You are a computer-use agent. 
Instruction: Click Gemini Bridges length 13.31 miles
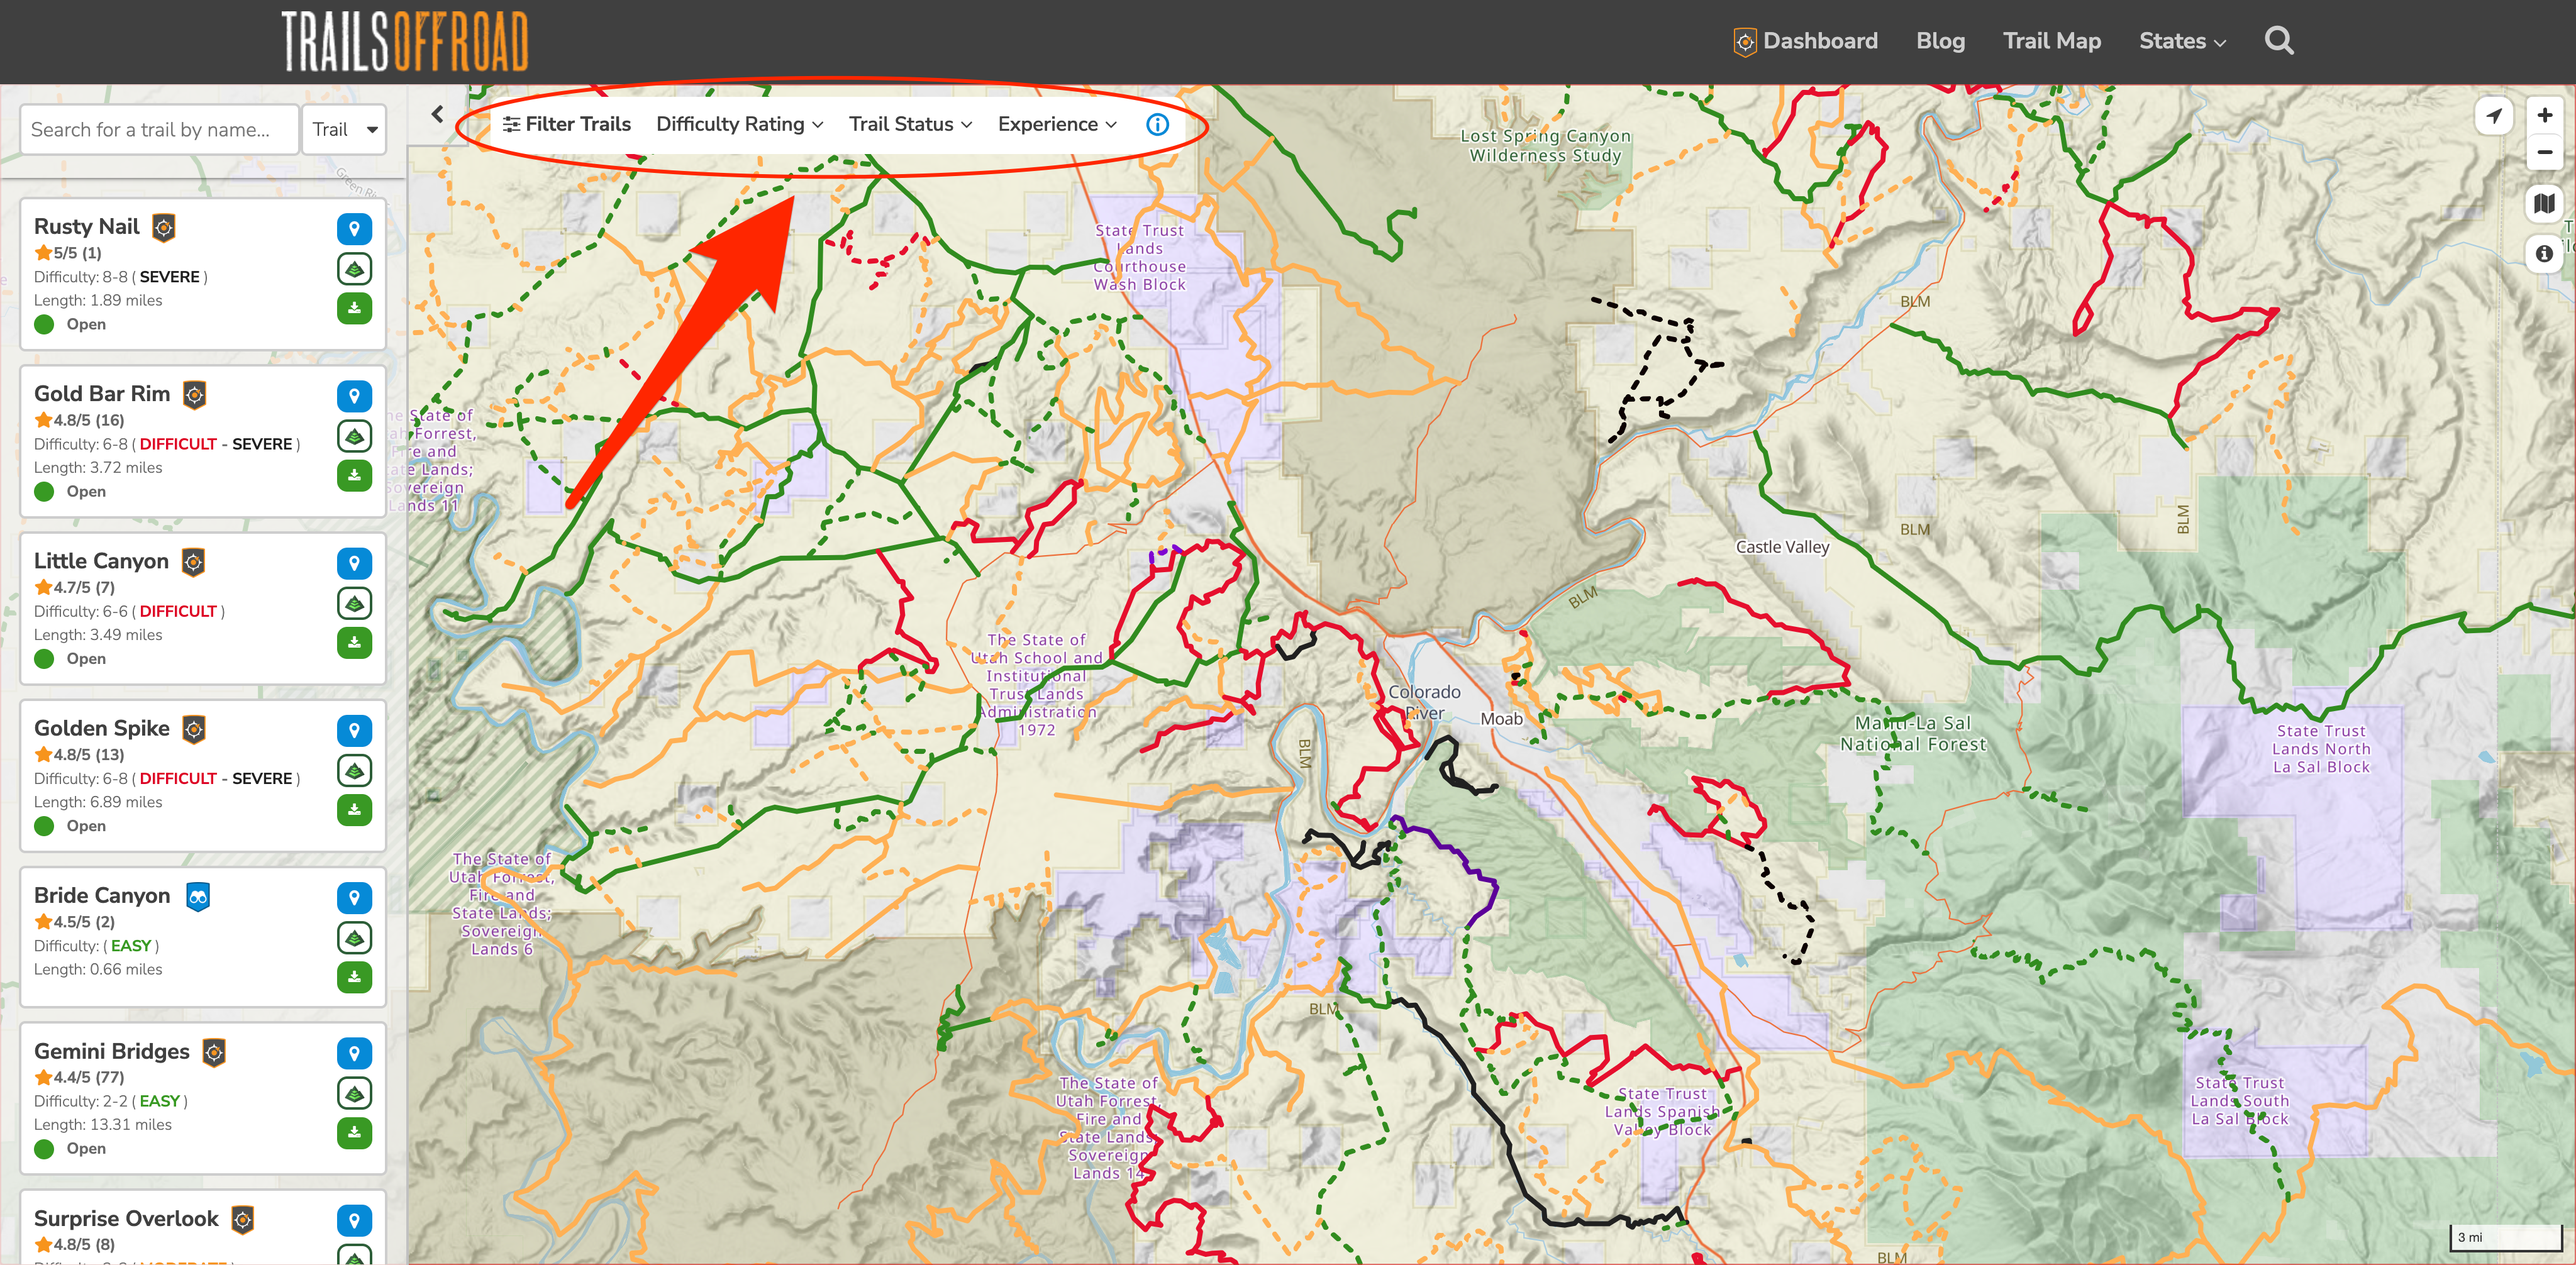(103, 1125)
